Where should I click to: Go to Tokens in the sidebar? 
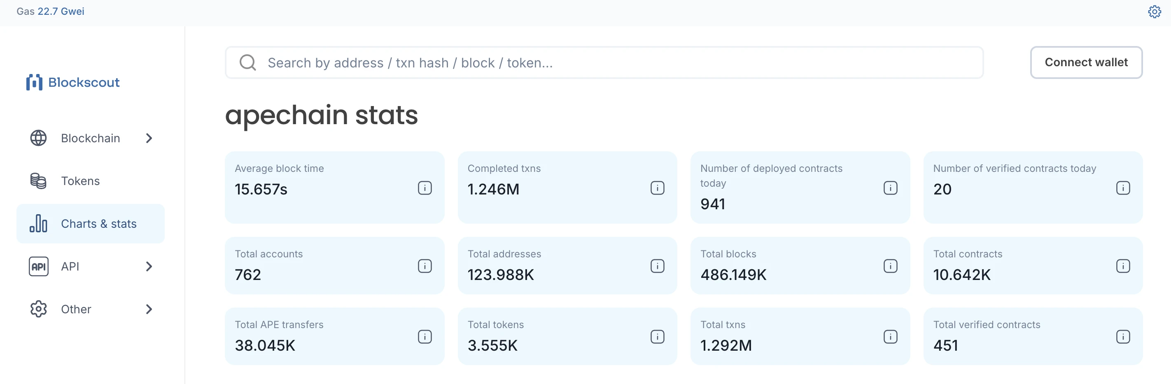[x=80, y=181]
